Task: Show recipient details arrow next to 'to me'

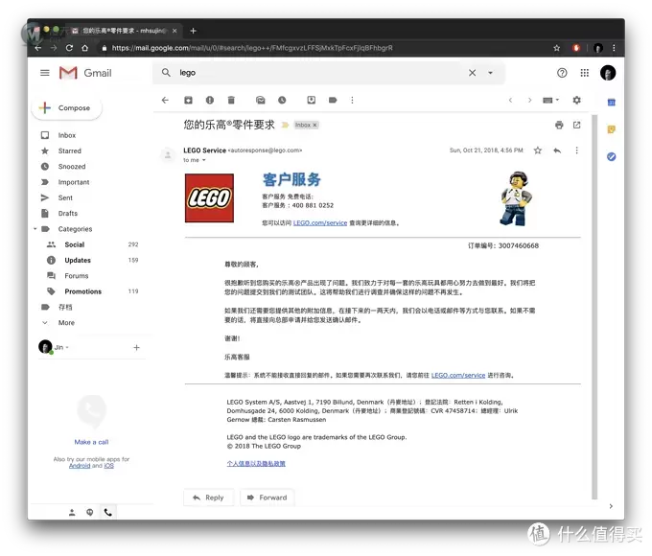Action: (203, 160)
